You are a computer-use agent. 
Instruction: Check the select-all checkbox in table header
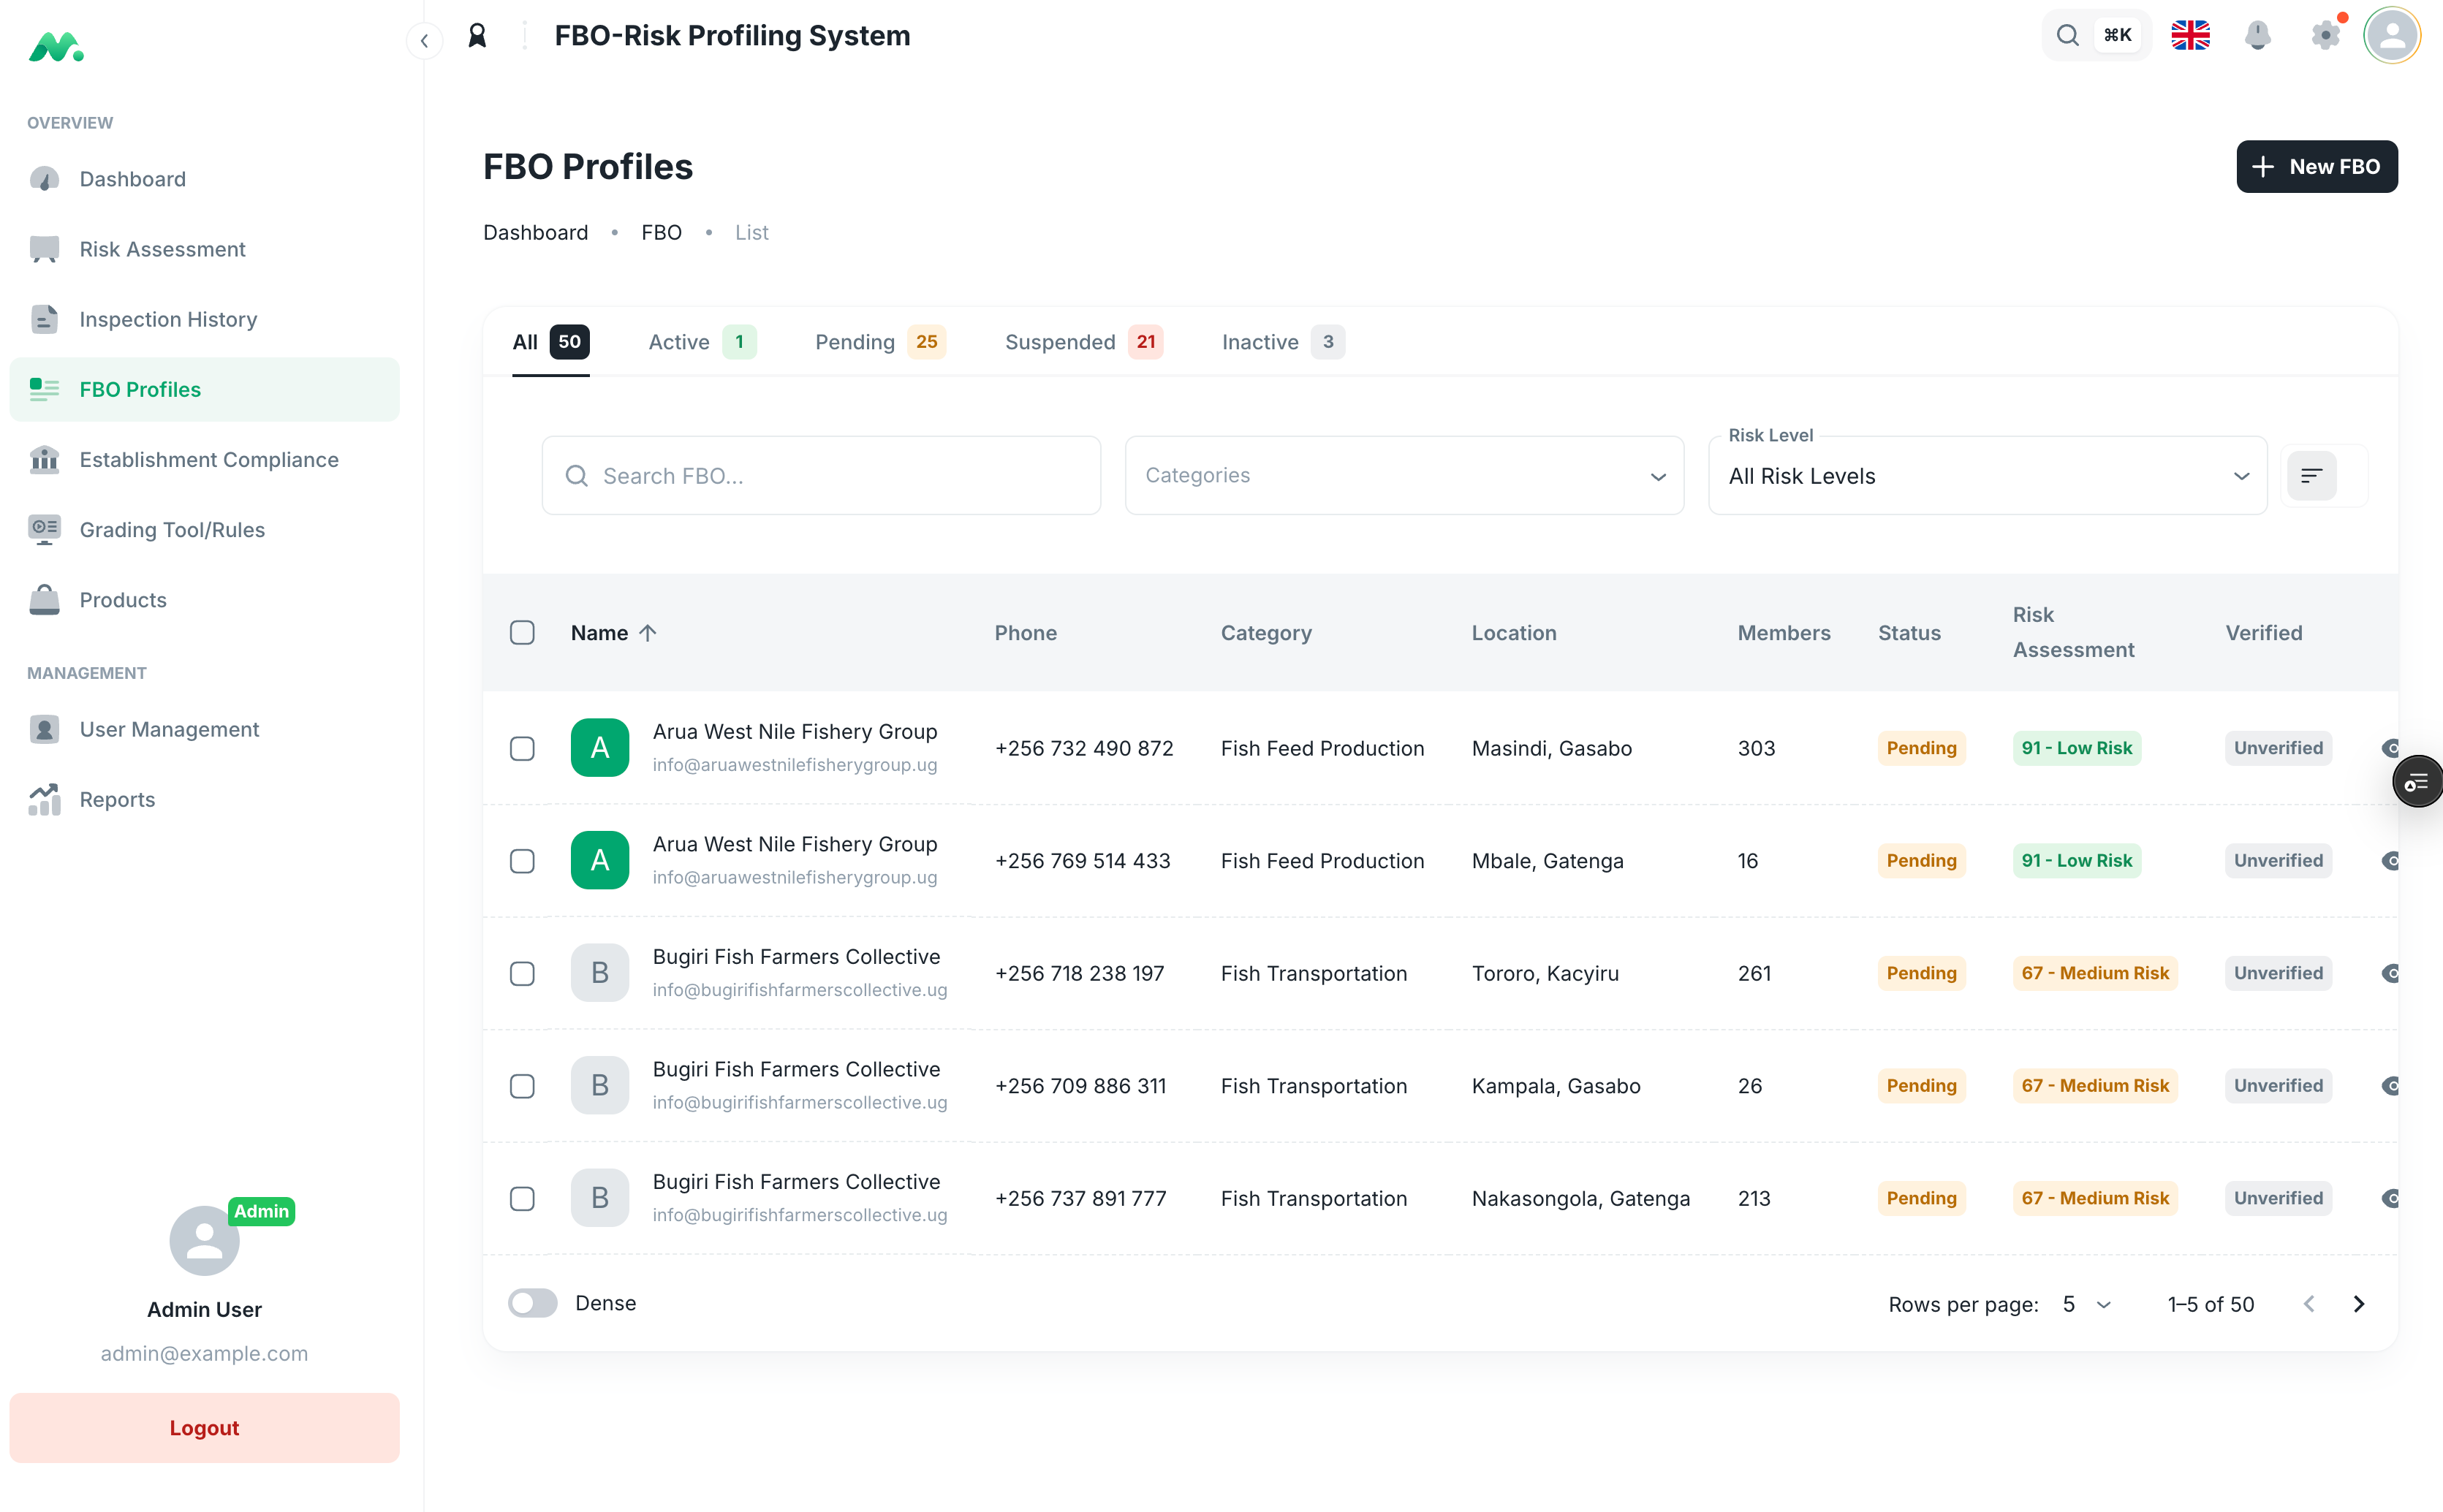point(522,633)
